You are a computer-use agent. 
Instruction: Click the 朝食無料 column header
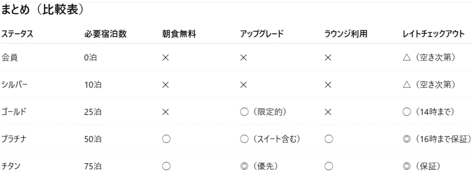coord(179,34)
